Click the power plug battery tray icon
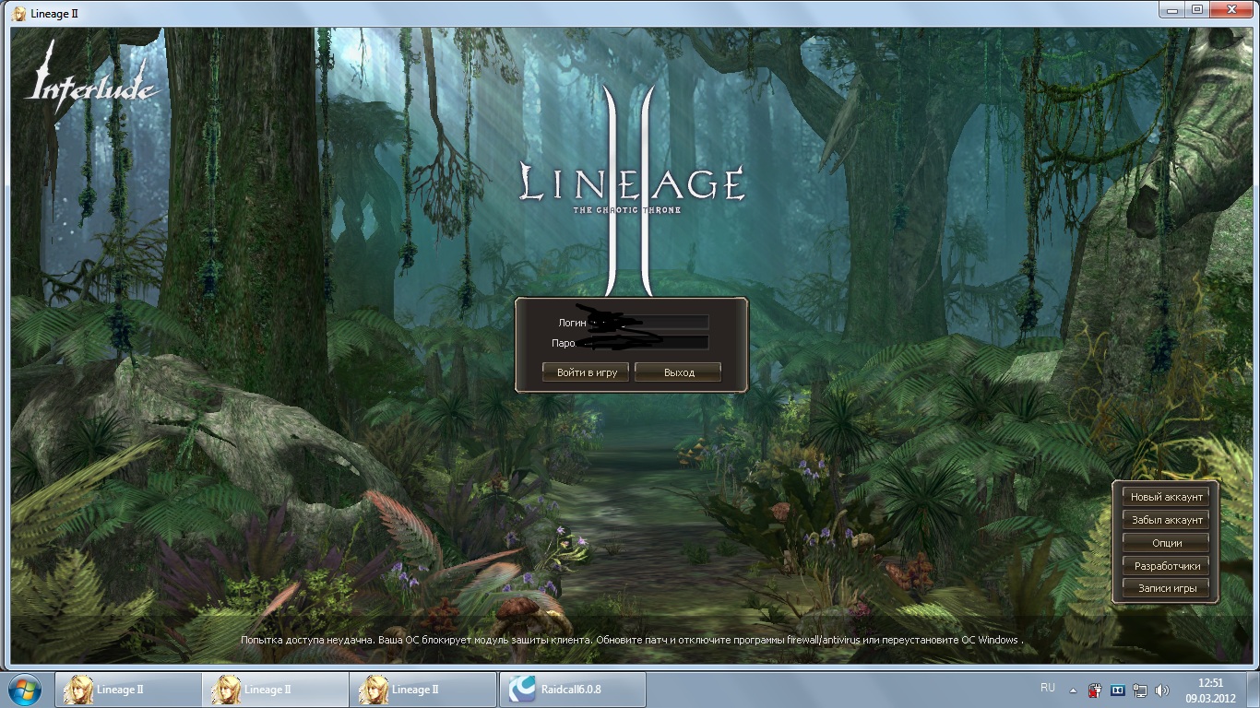This screenshot has height=708, width=1260. click(1096, 690)
